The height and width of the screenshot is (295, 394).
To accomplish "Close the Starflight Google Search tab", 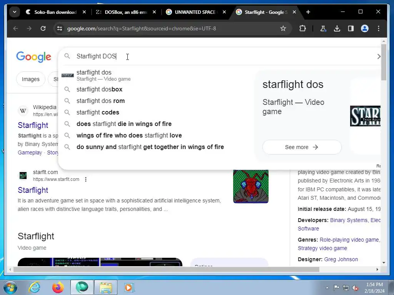I will click(x=294, y=12).
